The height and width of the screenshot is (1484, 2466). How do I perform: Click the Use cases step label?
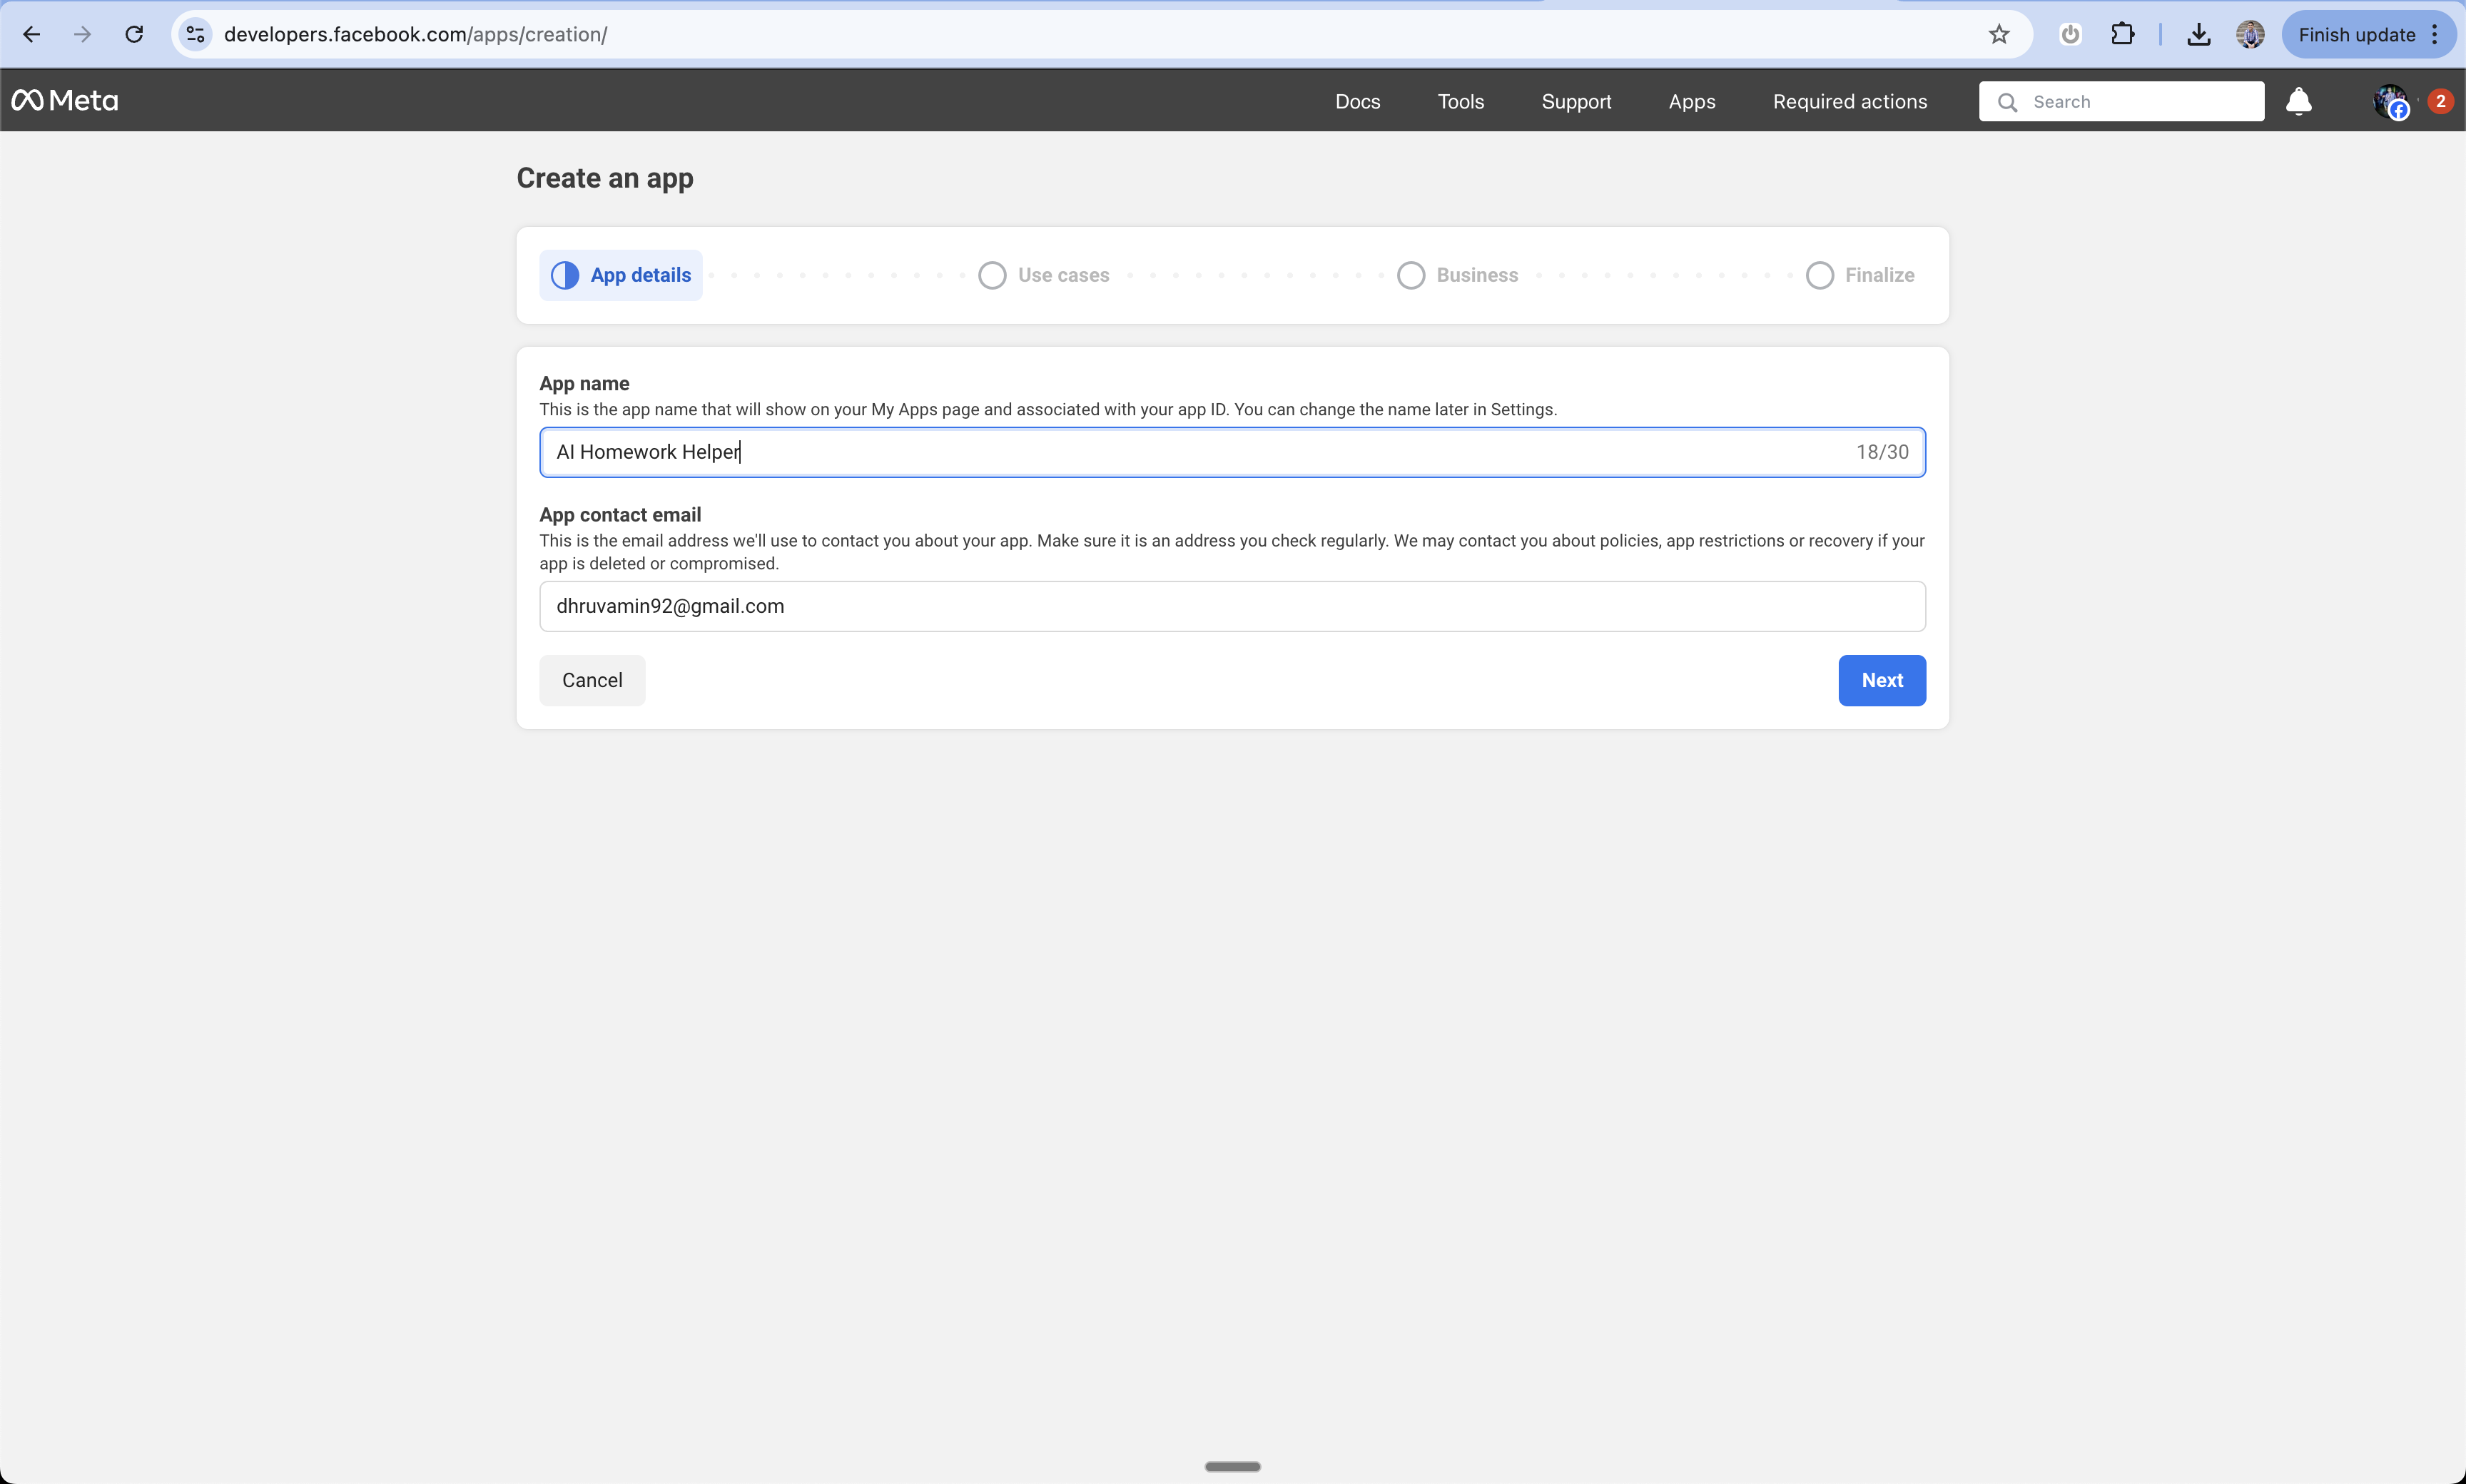click(1063, 275)
